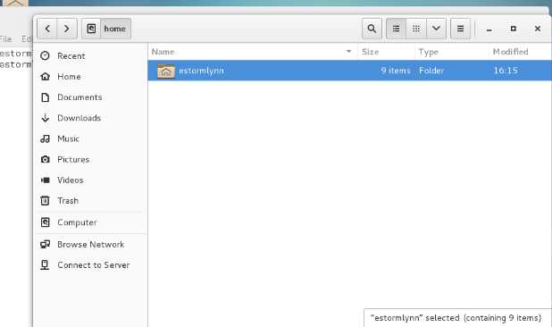Open the File menu in the background window
Viewport: 552px width, 327px height.
coord(5,39)
